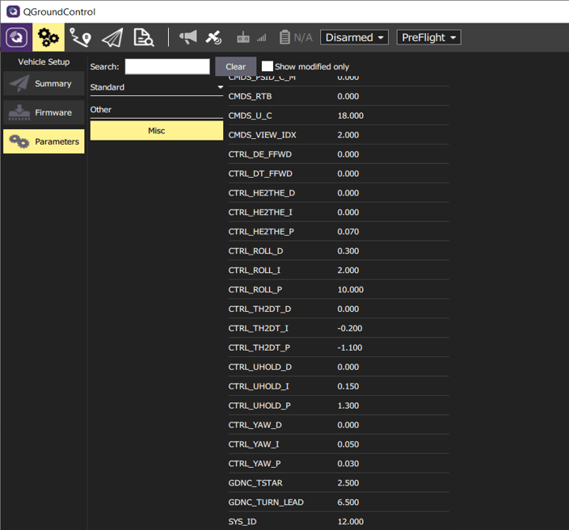The width and height of the screenshot is (569, 530).
Task: Click the 6.500 value of GDNC_TURN_LEAD
Action: pos(348,503)
